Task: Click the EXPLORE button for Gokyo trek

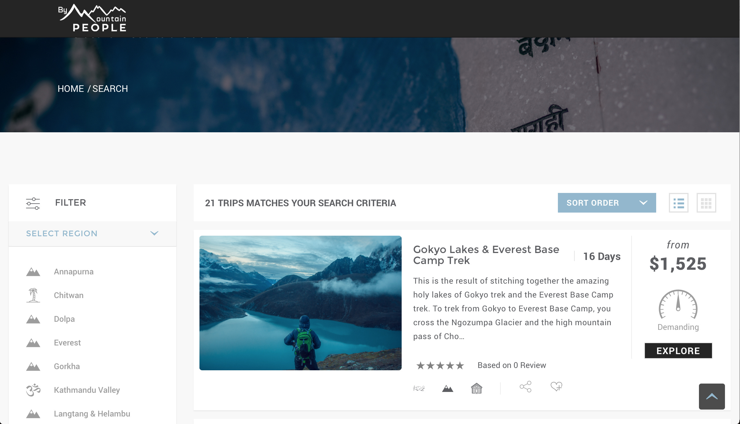Action: pyautogui.click(x=678, y=351)
